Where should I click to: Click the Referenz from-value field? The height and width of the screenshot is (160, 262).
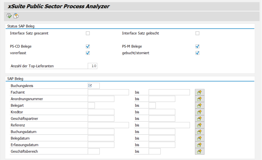(108, 125)
